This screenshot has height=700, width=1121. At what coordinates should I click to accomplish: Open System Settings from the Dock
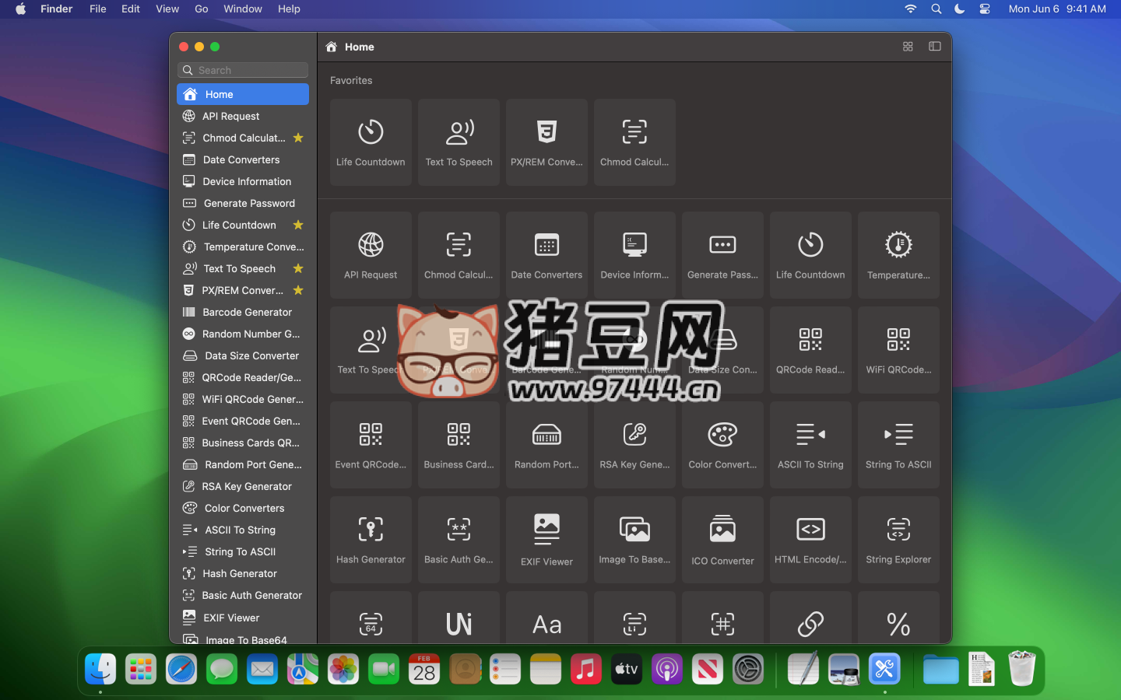click(748, 669)
